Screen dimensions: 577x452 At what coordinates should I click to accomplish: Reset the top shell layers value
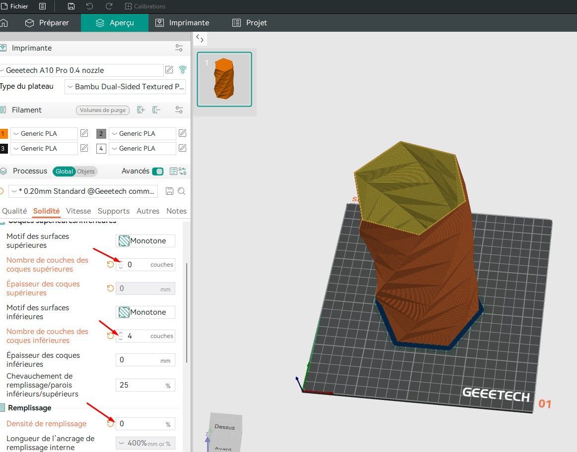click(x=110, y=264)
